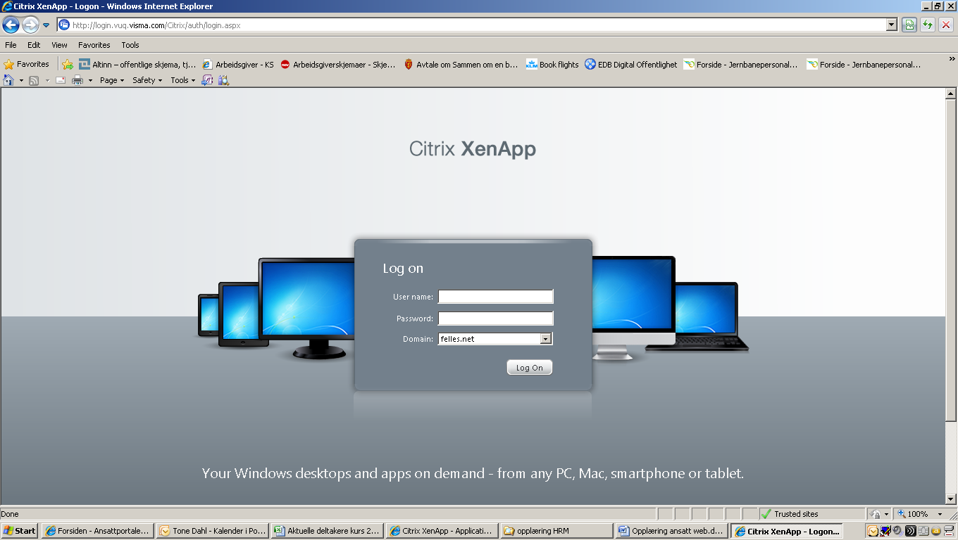Click the Read Mail envelope icon
Viewport: 958px width, 540px height.
61,80
